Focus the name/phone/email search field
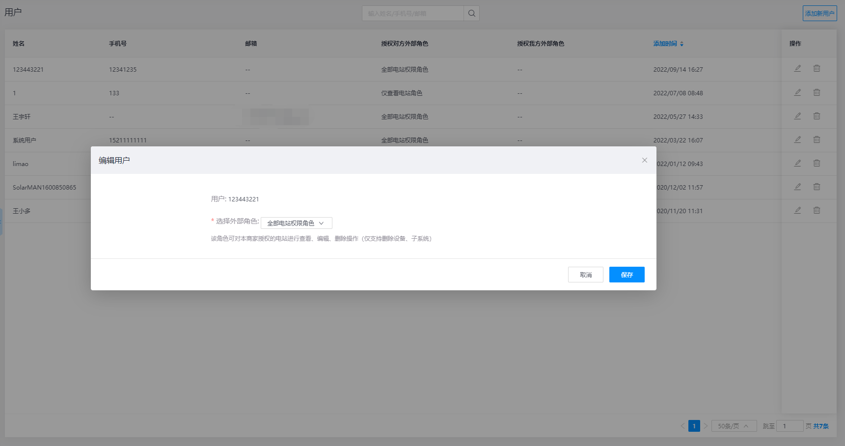 [412, 13]
